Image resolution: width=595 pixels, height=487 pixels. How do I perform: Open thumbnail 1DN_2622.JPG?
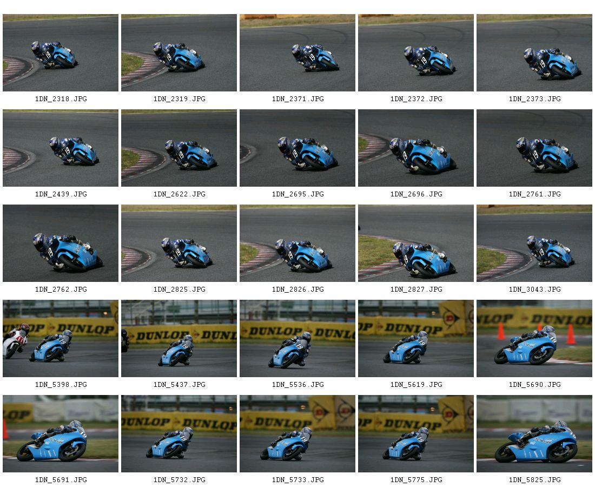pyautogui.click(x=178, y=148)
